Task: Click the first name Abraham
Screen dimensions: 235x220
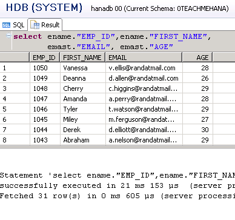Action: (x=76, y=140)
